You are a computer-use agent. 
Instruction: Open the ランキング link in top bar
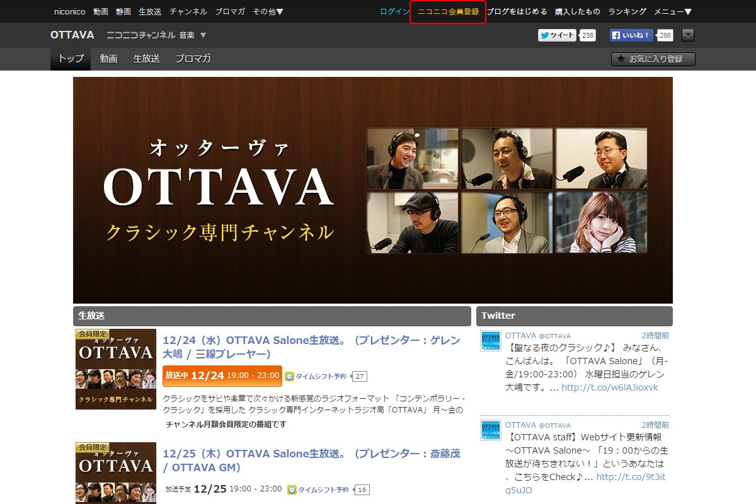(627, 11)
